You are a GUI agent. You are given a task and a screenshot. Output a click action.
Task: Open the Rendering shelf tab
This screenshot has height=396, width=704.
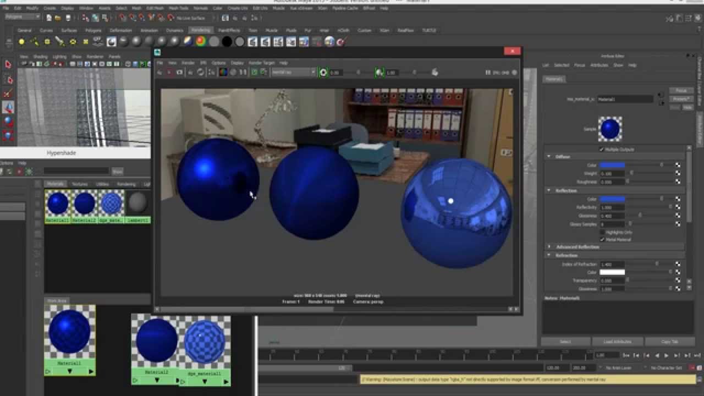pos(201,30)
